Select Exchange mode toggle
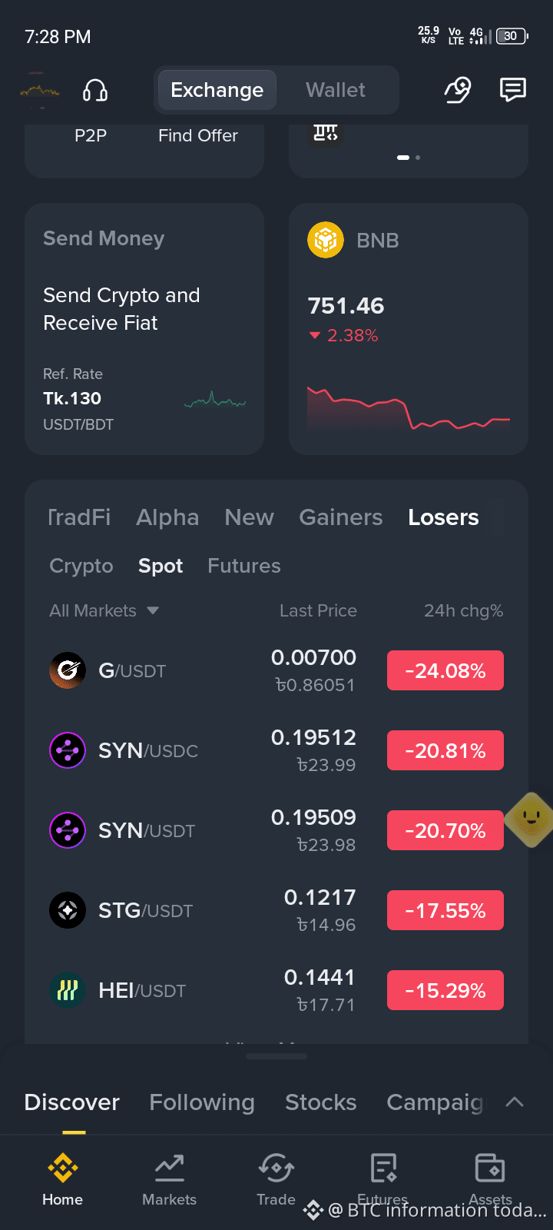Viewport: 553px width, 1230px height. click(217, 90)
